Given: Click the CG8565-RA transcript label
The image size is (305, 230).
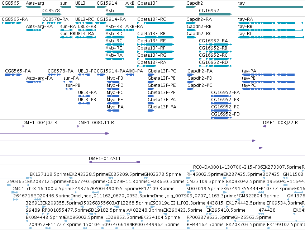Looking at the screenshot, I should coord(15,19).
